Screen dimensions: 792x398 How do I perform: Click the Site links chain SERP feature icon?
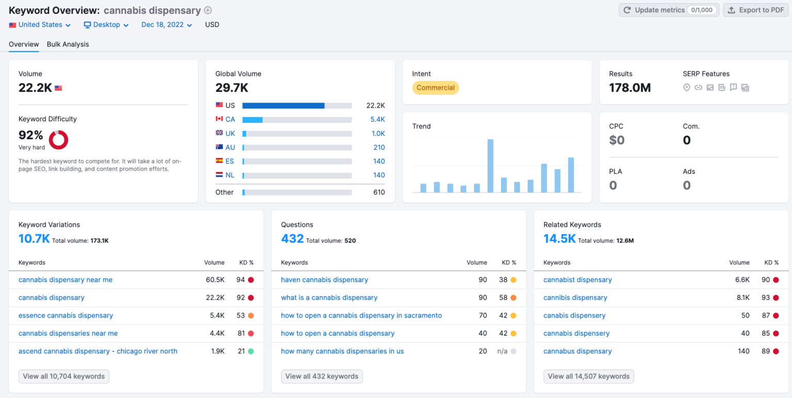[x=698, y=88]
